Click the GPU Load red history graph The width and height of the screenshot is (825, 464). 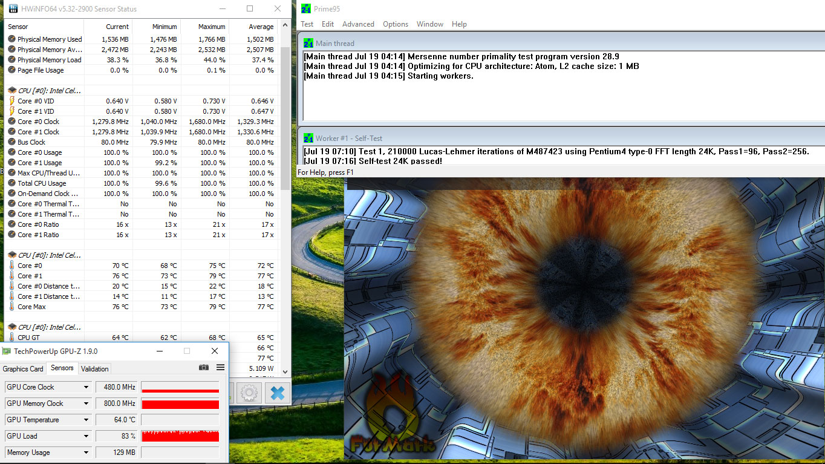180,436
